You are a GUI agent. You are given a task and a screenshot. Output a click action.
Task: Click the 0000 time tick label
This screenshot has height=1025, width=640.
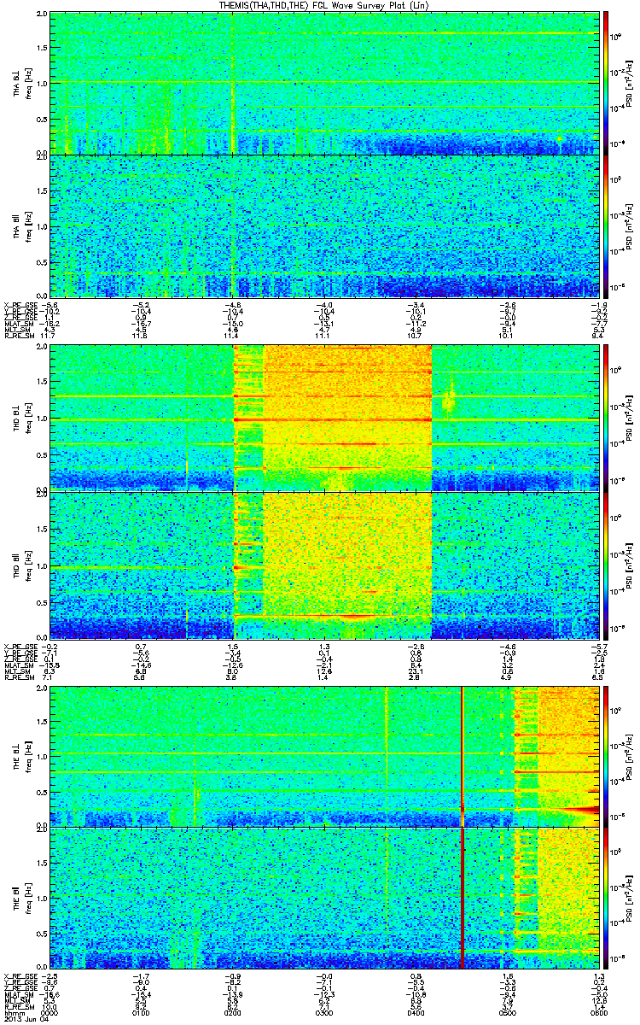tap(48, 1013)
